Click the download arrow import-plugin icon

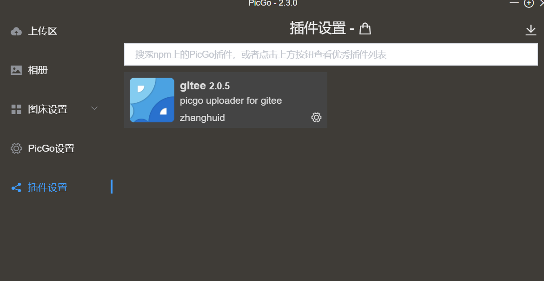(531, 30)
